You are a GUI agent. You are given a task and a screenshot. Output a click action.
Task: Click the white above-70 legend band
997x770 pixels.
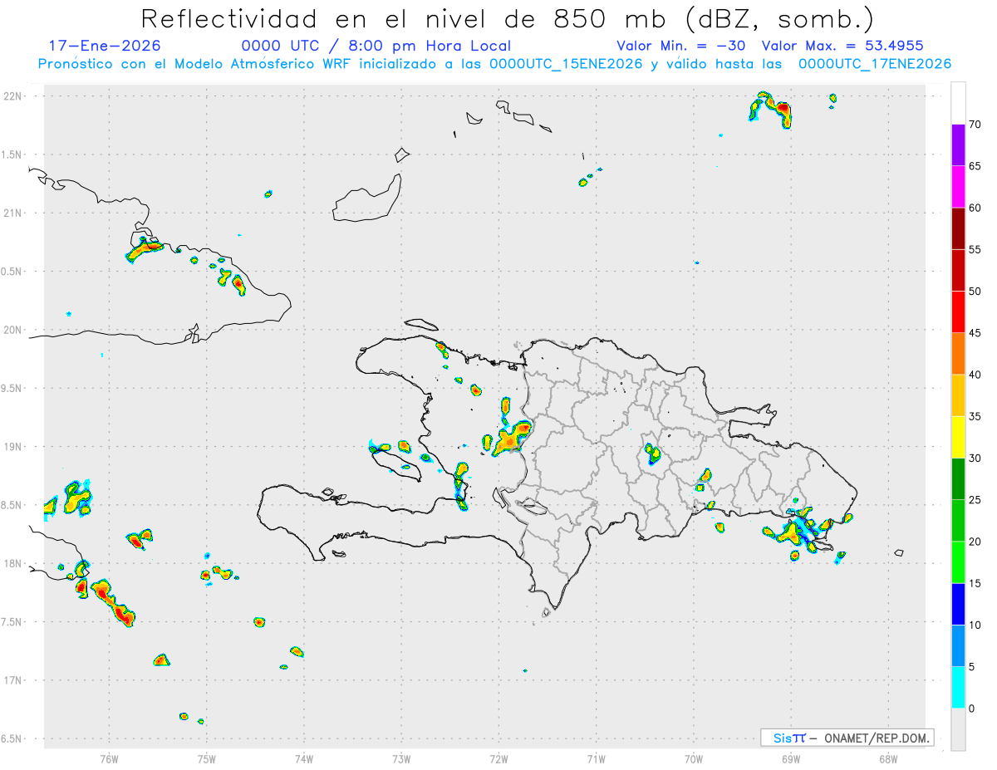958,103
